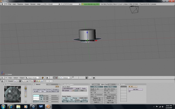175x109 pixels.
Task: Adjust the R 0.814 color slider
Action: click(x=51, y=96)
